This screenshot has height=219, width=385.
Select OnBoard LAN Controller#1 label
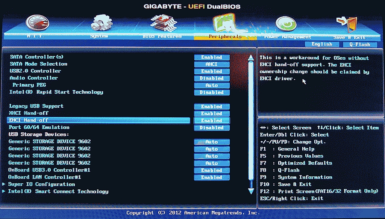point(45,177)
